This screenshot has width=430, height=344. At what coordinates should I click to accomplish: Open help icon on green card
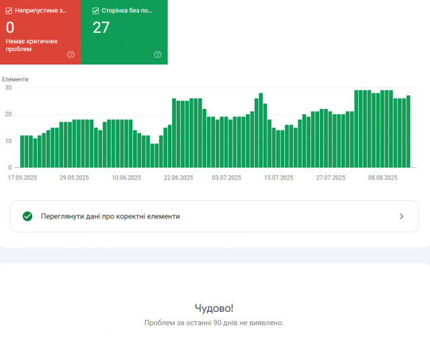click(x=157, y=54)
